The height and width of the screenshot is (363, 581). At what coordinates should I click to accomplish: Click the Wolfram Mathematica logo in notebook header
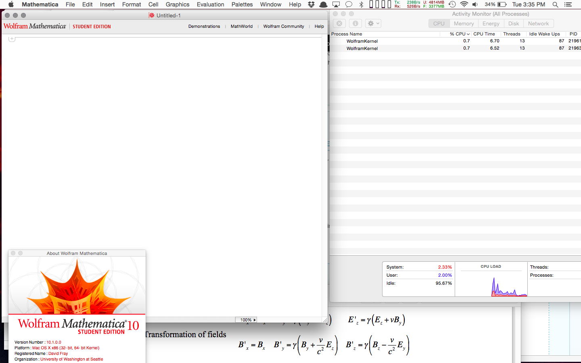[35, 26]
